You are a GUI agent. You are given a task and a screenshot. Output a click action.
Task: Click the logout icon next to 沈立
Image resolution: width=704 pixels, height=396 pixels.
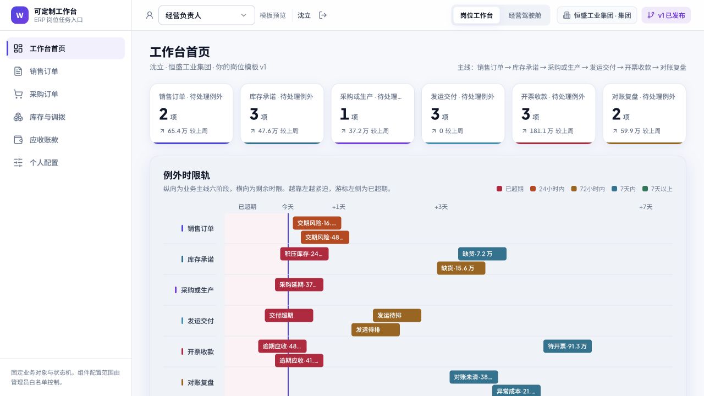click(323, 15)
